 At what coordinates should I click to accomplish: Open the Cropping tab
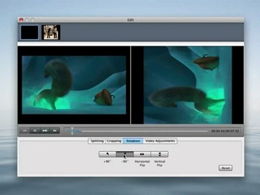[x=114, y=141]
